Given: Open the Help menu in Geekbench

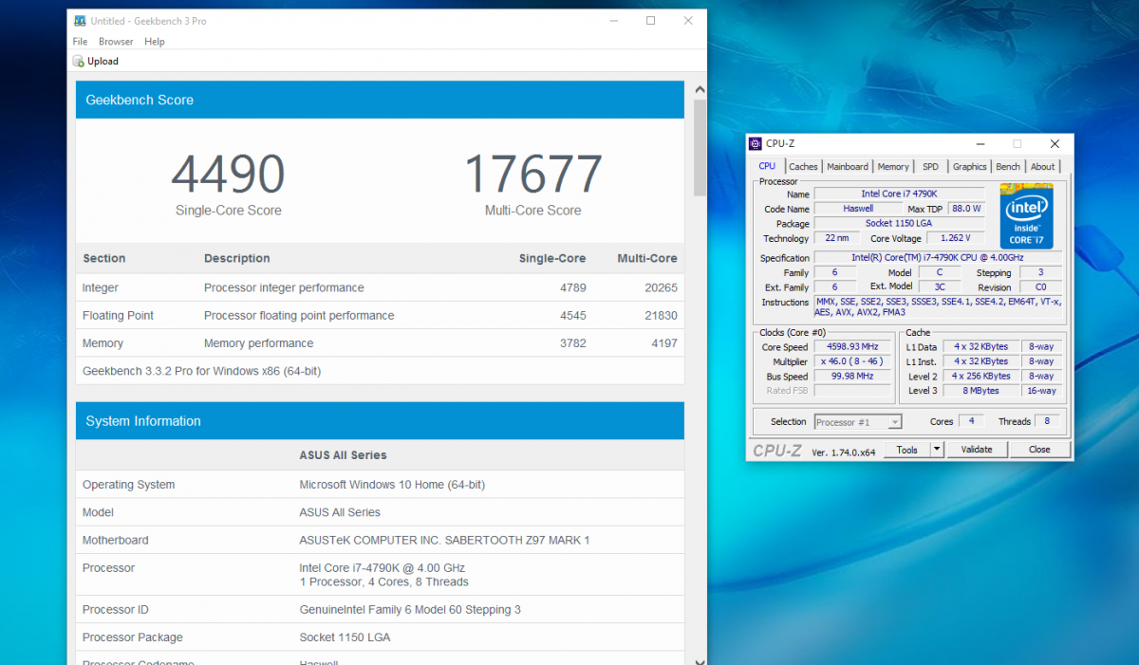Looking at the screenshot, I should [x=155, y=42].
